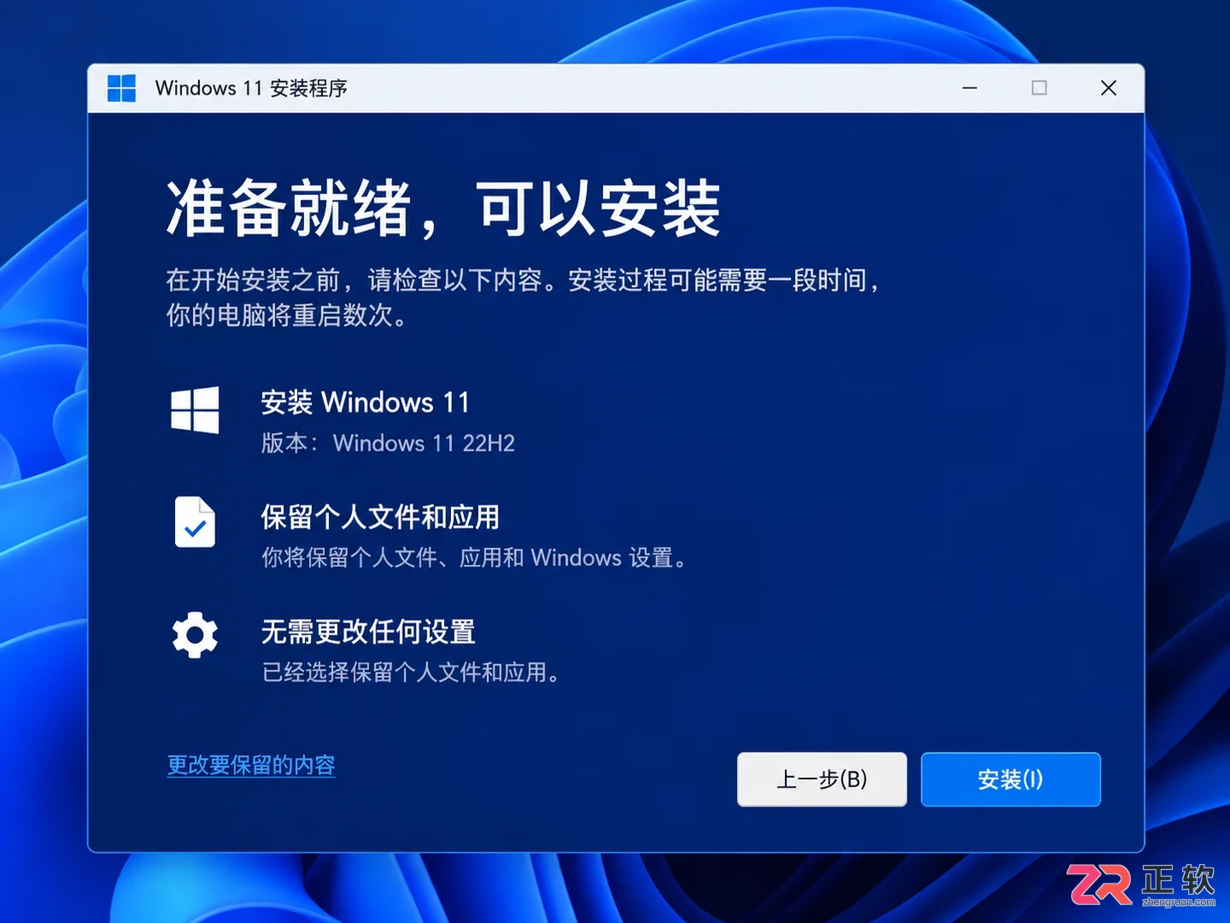Click the 保留个人文件和应用 title
This screenshot has height=923, width=1230.
pos(380,517)
